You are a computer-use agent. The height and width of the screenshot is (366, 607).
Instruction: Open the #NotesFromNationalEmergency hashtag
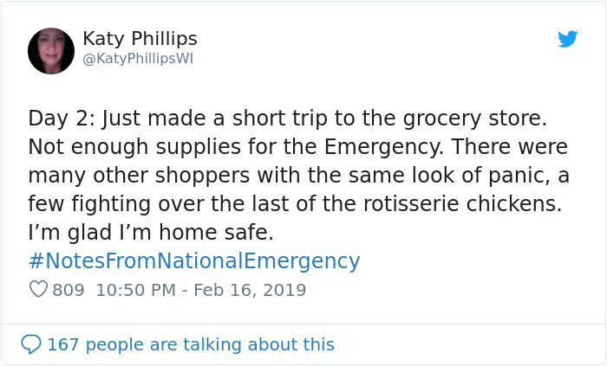[x=193, y=261]
